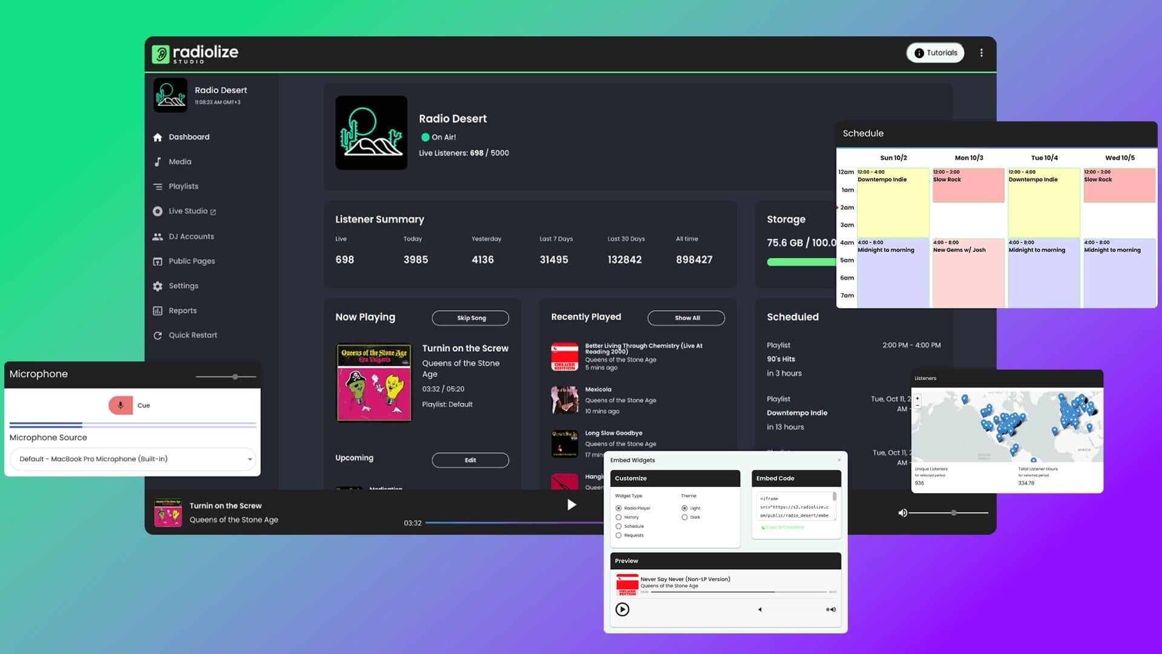1162x654 pixels.
Task: Open the Microphone Source dropdown
Action: click(x=132, y=459)
